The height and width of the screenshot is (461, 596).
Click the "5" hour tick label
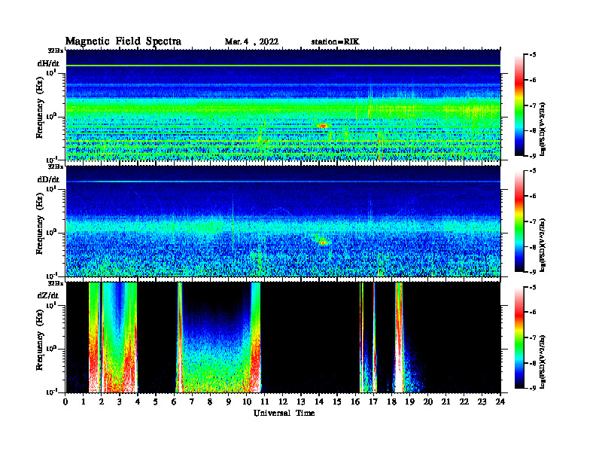tap(156, 401)
